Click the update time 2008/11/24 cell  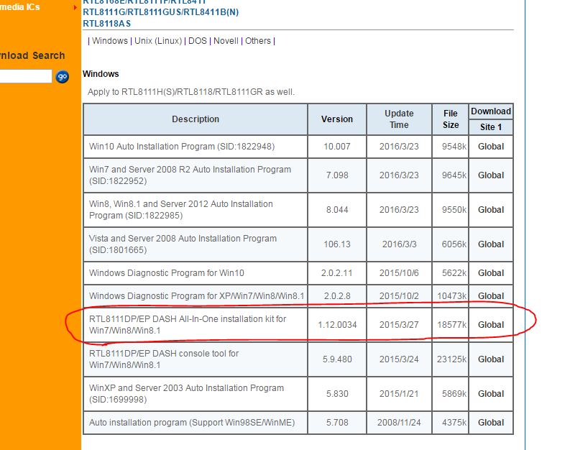[399, 423]
